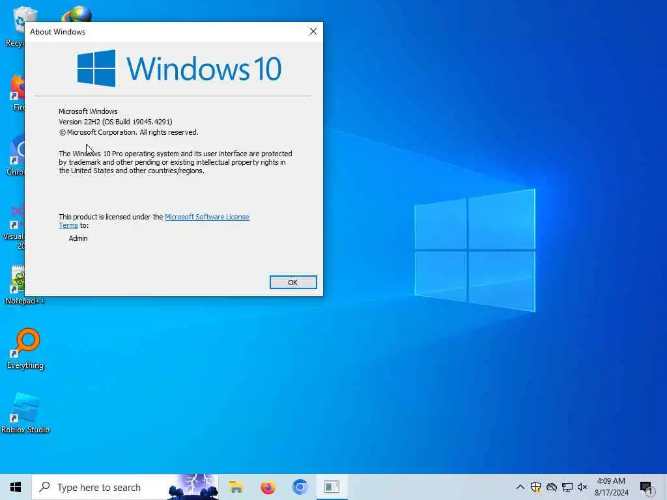Click the 'Type here to search' box
This screenshot has width=667, height=500.
[x=125, y=487]
